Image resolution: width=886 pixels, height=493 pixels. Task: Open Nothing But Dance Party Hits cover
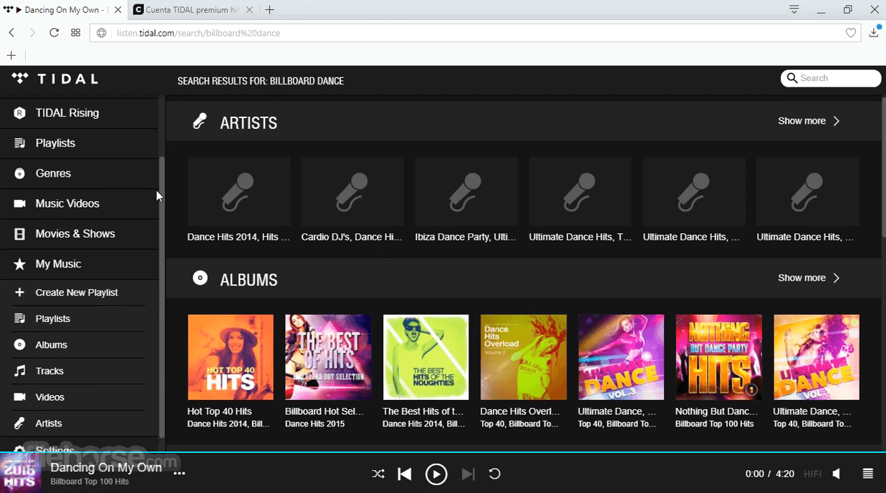(718, 357)
